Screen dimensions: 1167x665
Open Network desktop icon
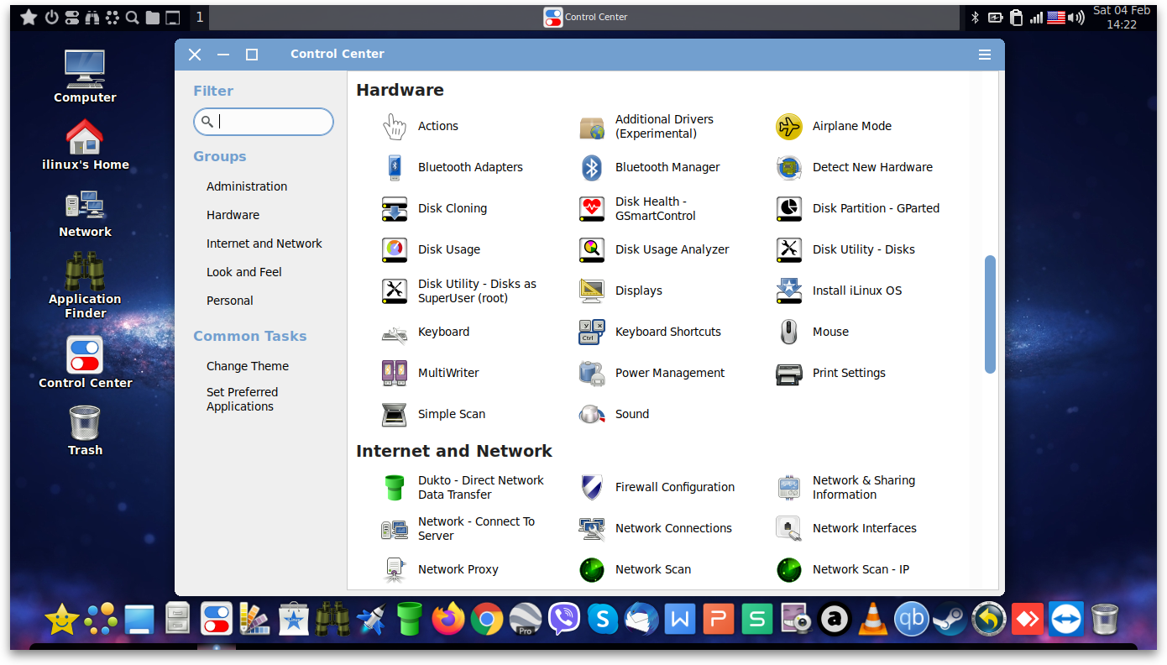click(x=85, y=214)
